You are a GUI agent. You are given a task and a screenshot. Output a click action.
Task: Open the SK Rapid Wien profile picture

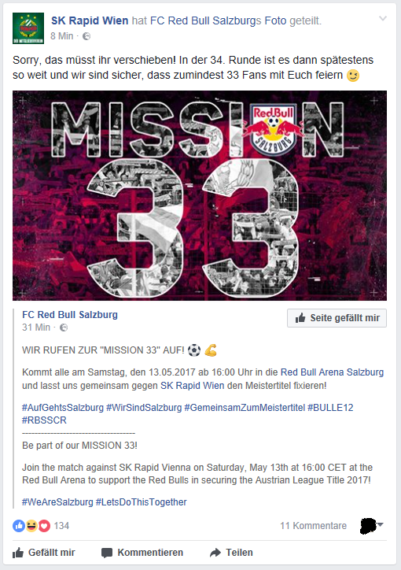click(x=28, y=28)
